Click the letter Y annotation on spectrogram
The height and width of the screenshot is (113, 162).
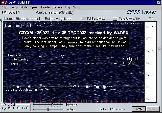tap(62, 57)
